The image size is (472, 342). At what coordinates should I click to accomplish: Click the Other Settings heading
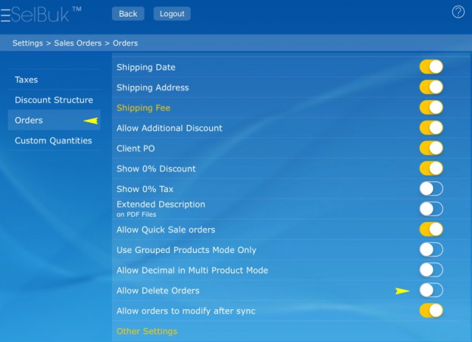click(x=147, y=331)
